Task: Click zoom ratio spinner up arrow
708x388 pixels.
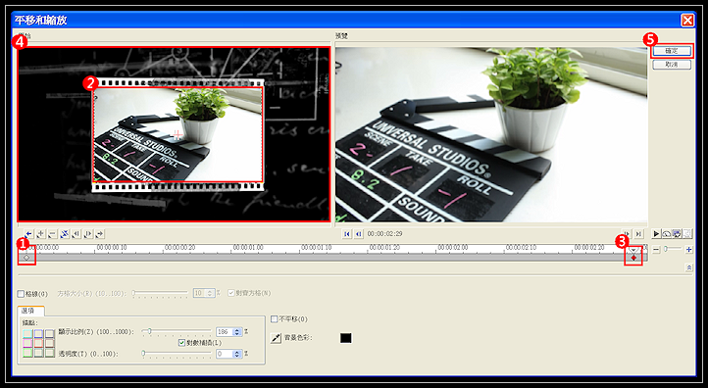Action: click(x=237, y=330)
